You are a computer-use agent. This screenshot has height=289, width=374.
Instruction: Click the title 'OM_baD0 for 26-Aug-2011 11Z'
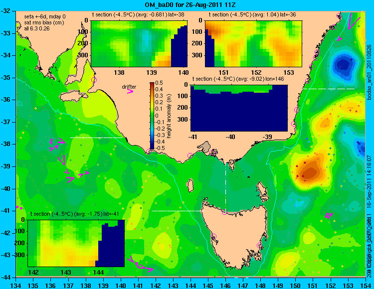click(x=190, y=4)
